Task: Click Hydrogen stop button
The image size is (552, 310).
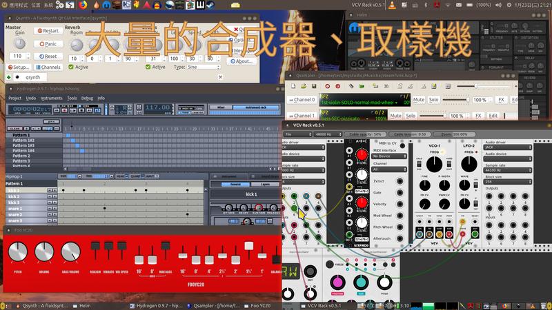Action: coord(81,110)
